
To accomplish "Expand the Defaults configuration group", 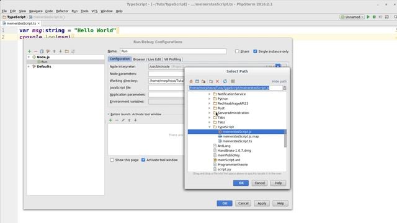I will pos(29,66).
